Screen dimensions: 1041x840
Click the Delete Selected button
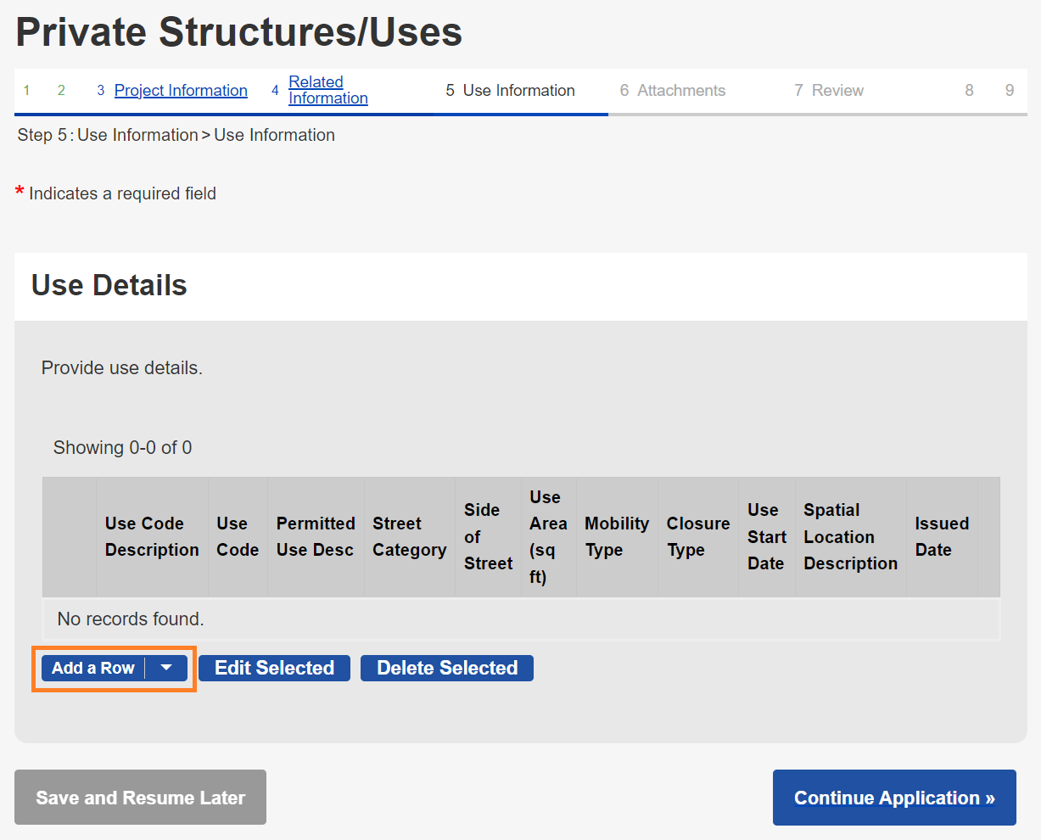[x=447, y=669]
